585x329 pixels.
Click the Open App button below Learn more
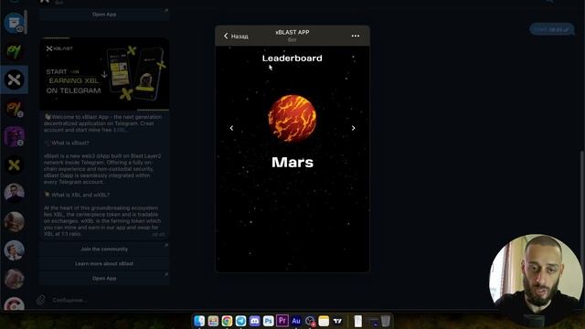coord(104,278)
